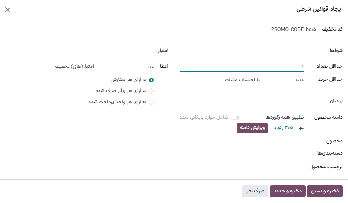Screen dimensions: 348x203
Task: Discard changes with صرف نظر
Action: (x=255, y=191)
